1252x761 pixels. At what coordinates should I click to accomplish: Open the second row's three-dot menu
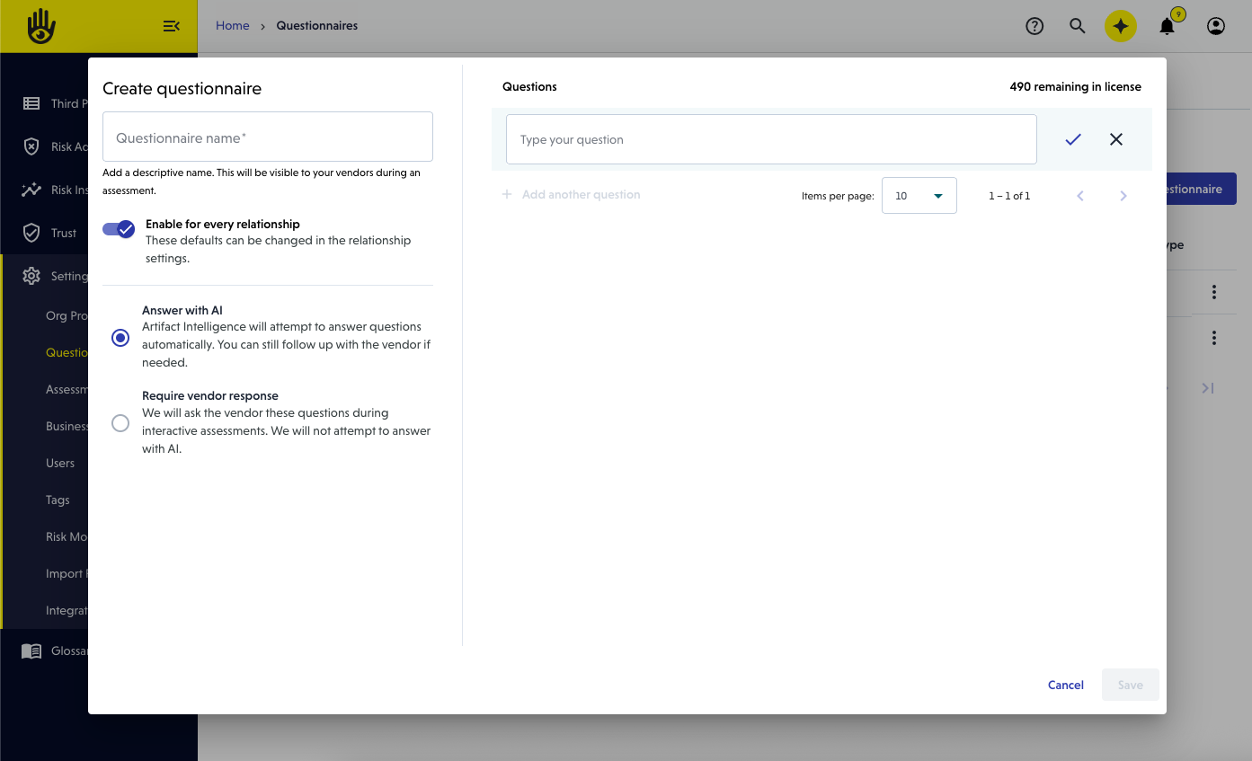coord(1214,338)
